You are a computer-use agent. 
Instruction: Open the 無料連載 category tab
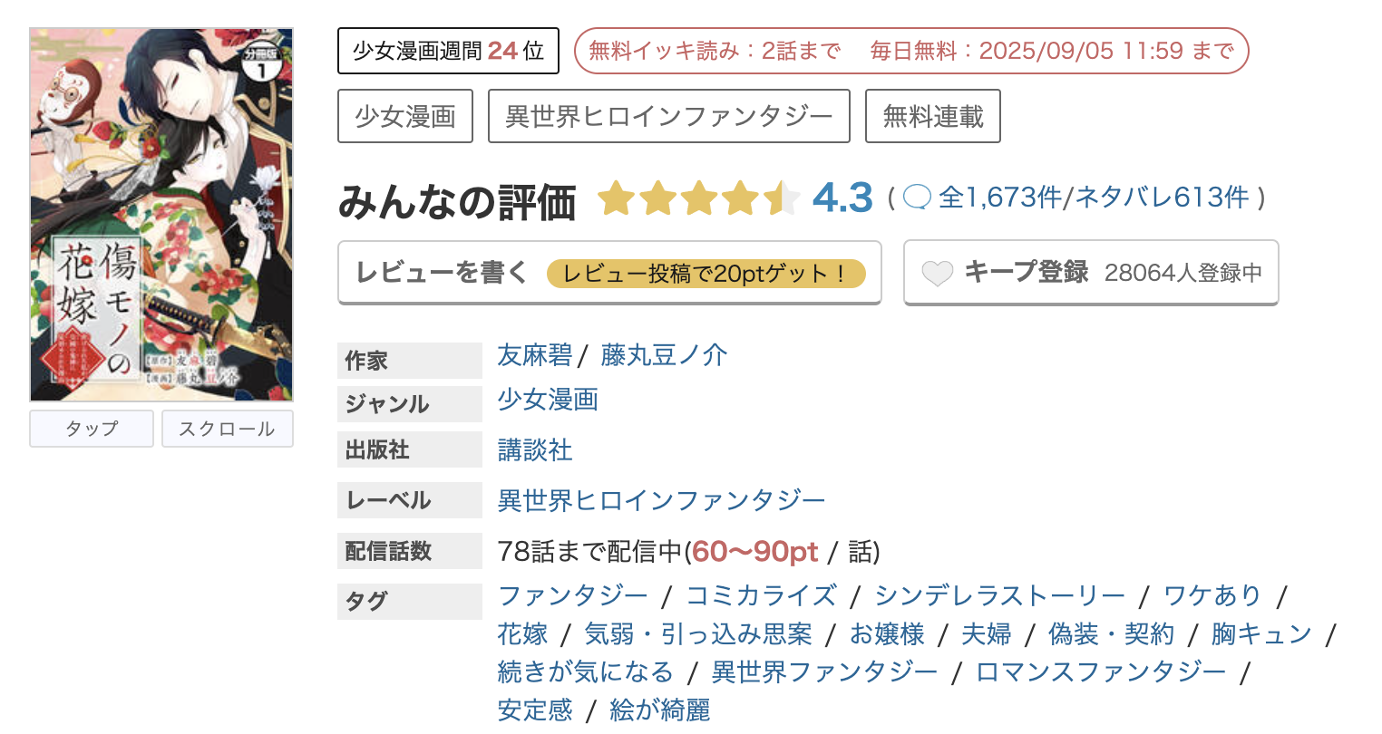coord(932,115)
